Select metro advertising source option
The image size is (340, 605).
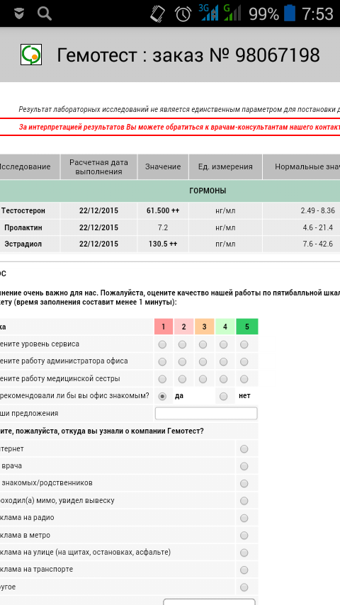click(244, 535)
